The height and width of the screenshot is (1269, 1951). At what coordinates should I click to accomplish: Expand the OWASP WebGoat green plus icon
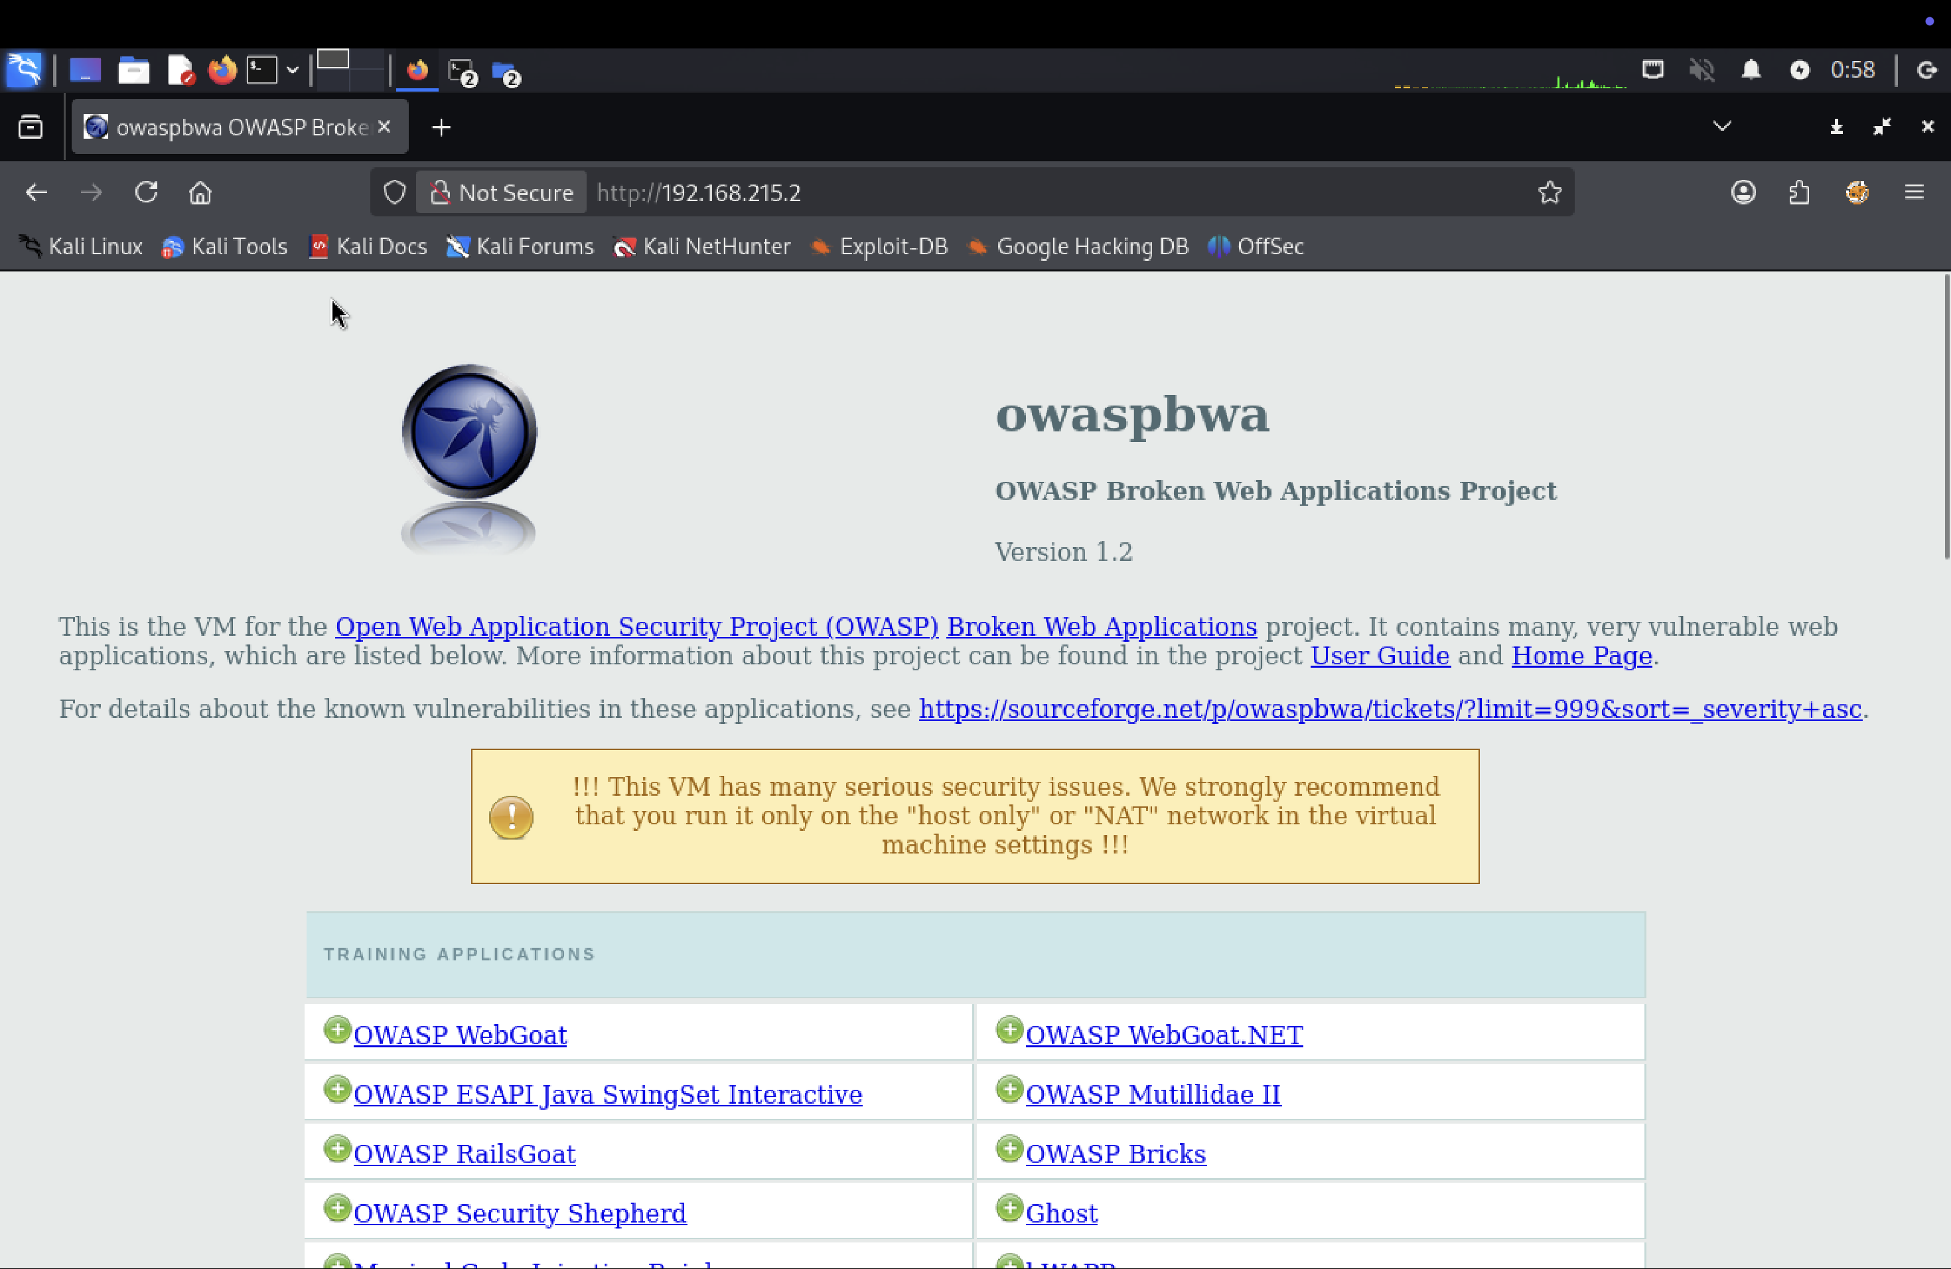[x=337, y=1029]
